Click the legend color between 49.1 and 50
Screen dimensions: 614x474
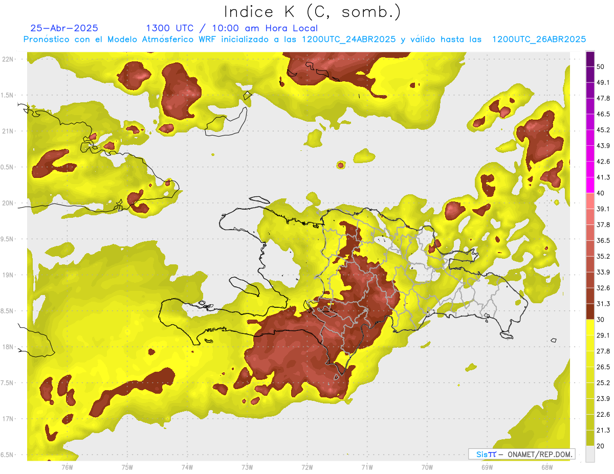tap(590, 75)
